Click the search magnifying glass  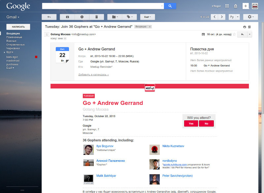click(170, 6)
